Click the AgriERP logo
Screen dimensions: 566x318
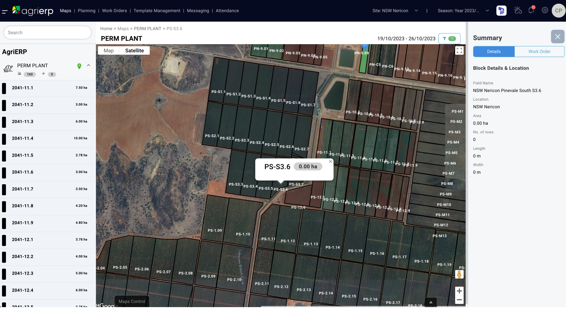click(x=32, y=11)
